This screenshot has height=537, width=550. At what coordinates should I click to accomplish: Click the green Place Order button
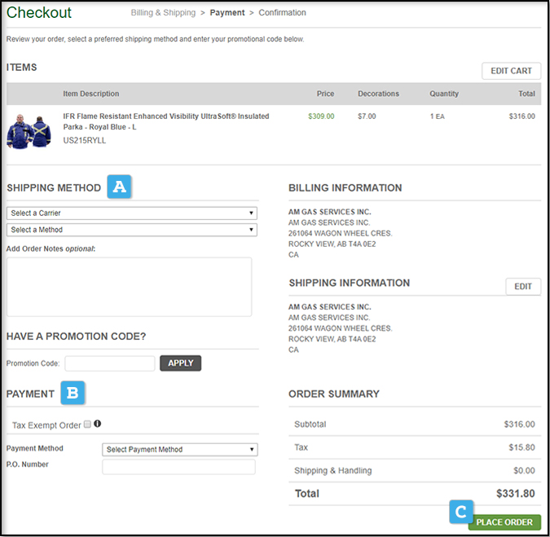coord(504,522)
